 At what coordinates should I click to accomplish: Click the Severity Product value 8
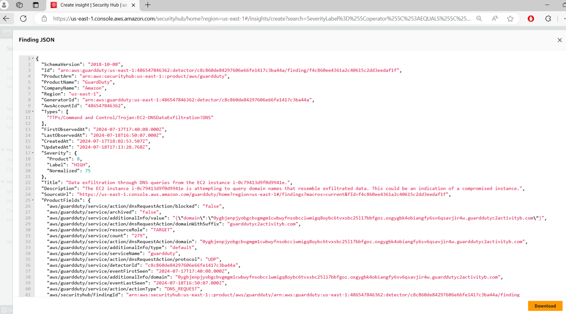point(78,159)
